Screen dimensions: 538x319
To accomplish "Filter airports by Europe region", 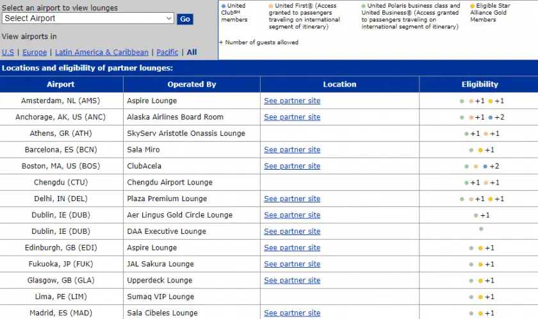I will tap(35, 53).
